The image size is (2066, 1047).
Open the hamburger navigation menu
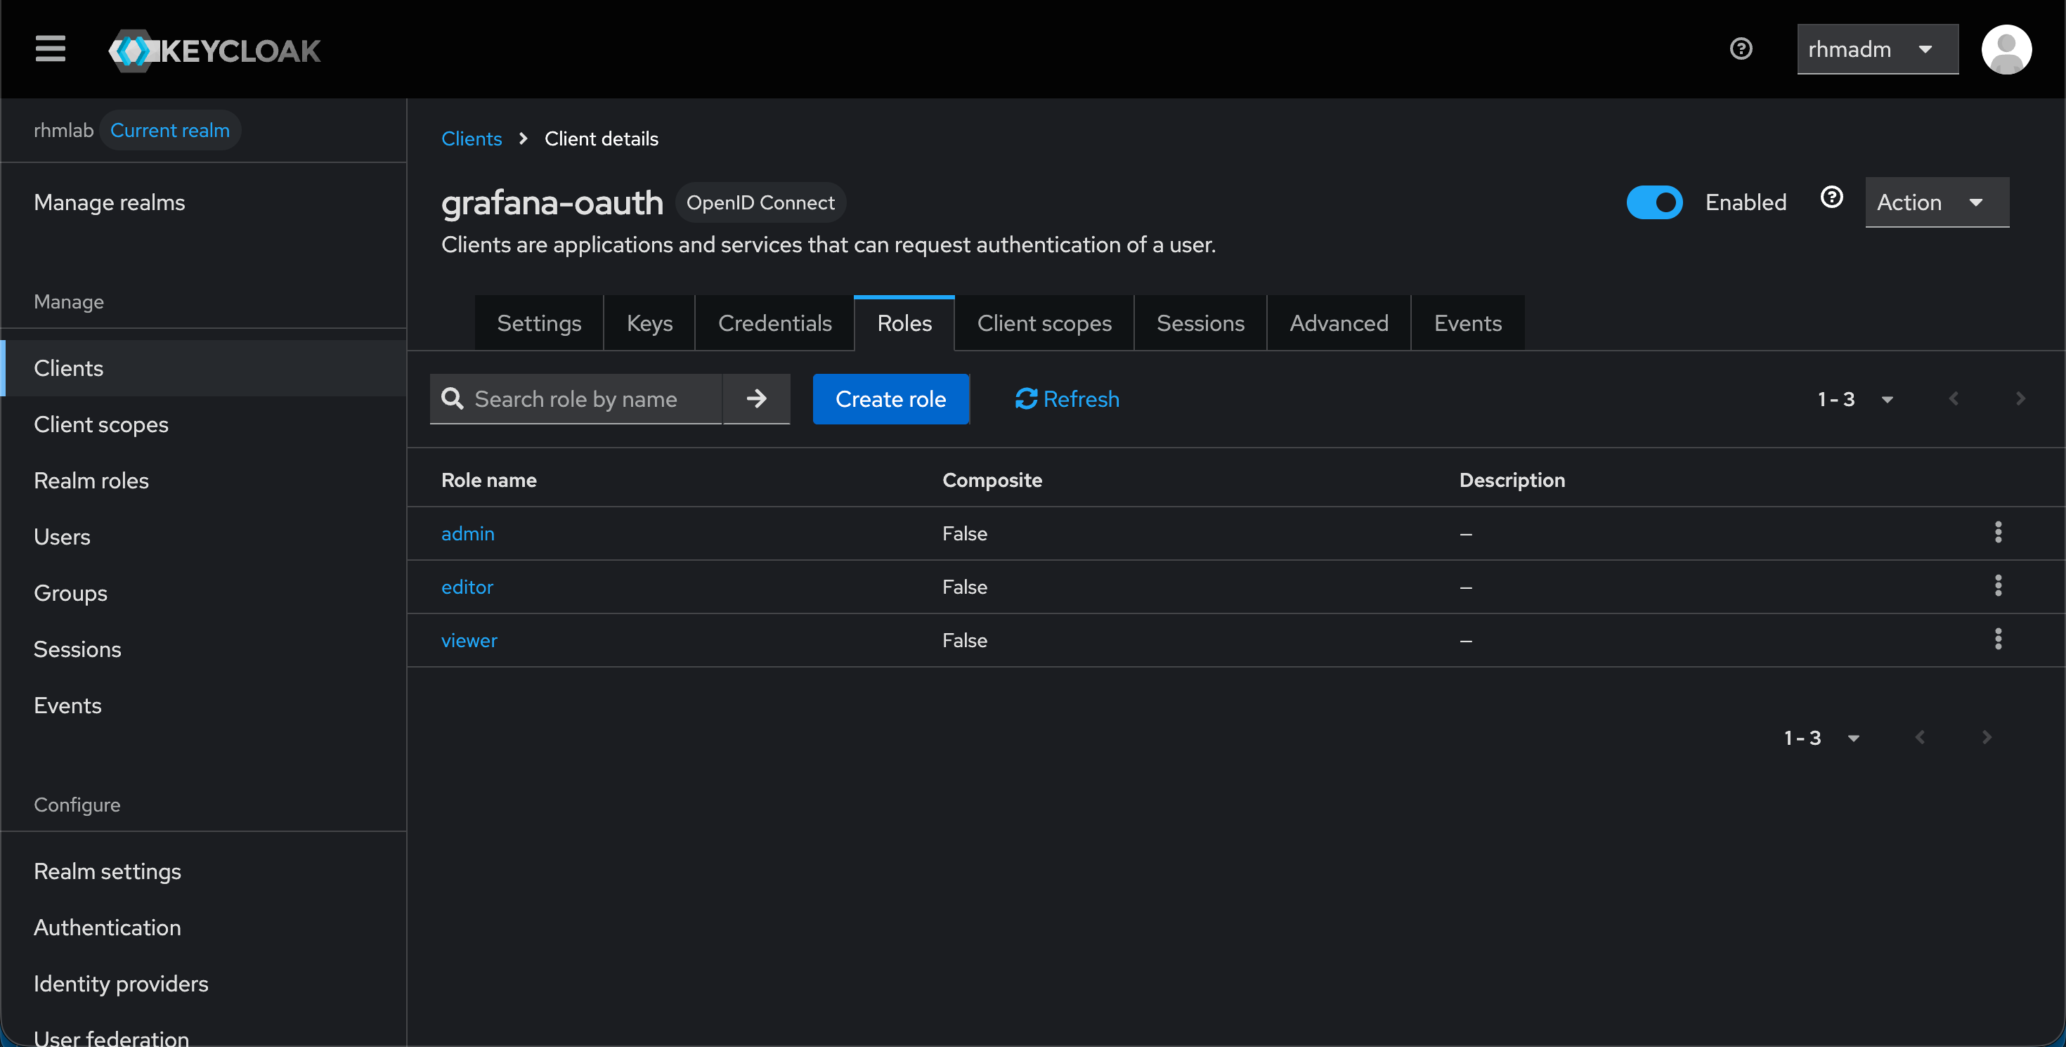tap(50, 49)
